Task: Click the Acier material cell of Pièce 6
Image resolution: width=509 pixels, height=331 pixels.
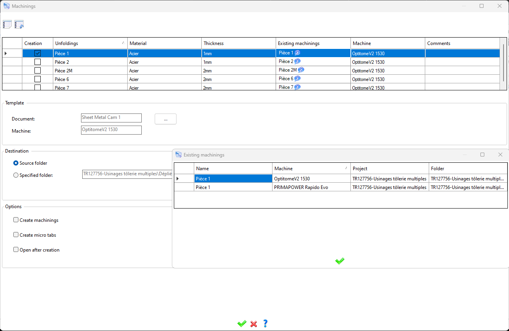Action: [164, 79]
